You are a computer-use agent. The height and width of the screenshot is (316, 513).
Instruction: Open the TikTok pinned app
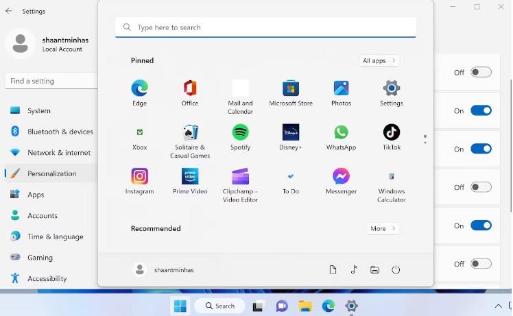click(392, 137)
